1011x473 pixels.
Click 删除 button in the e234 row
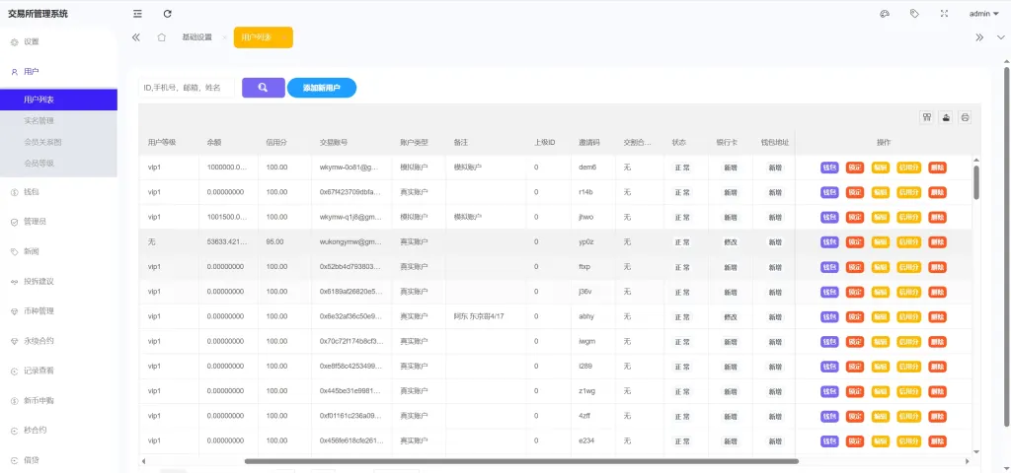938,441
